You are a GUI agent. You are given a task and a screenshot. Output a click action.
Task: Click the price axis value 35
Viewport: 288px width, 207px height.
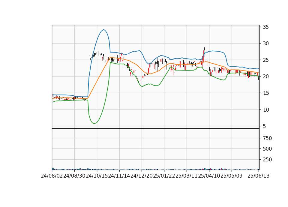point(266,27)
